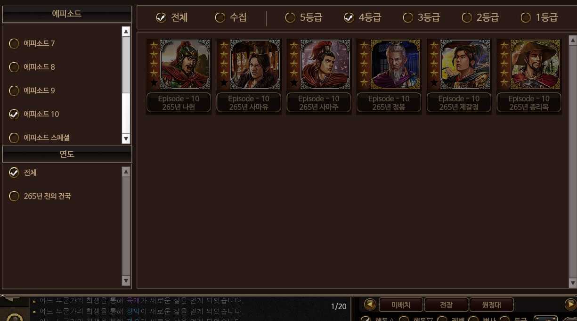Switch to the 전장 tab
577x321 pixels.
pos(446,305)
